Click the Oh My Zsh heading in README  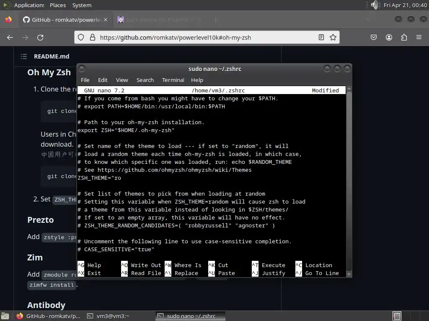point(49,72)
